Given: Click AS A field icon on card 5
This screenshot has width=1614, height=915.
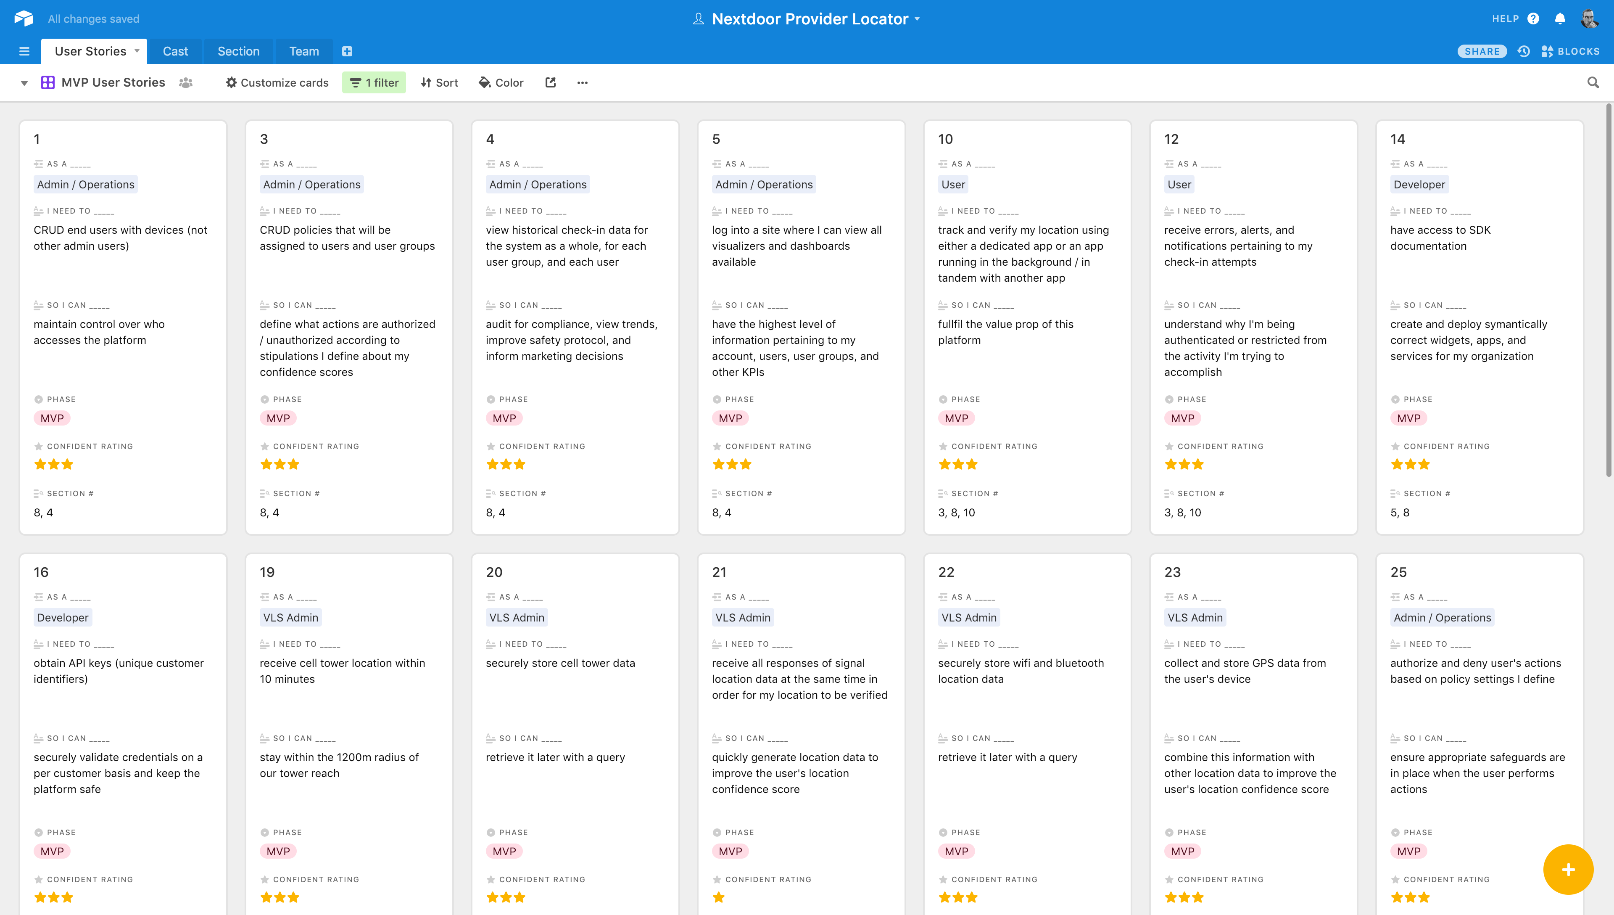Looking at the screenshot, I should click(x=717, y=164).
